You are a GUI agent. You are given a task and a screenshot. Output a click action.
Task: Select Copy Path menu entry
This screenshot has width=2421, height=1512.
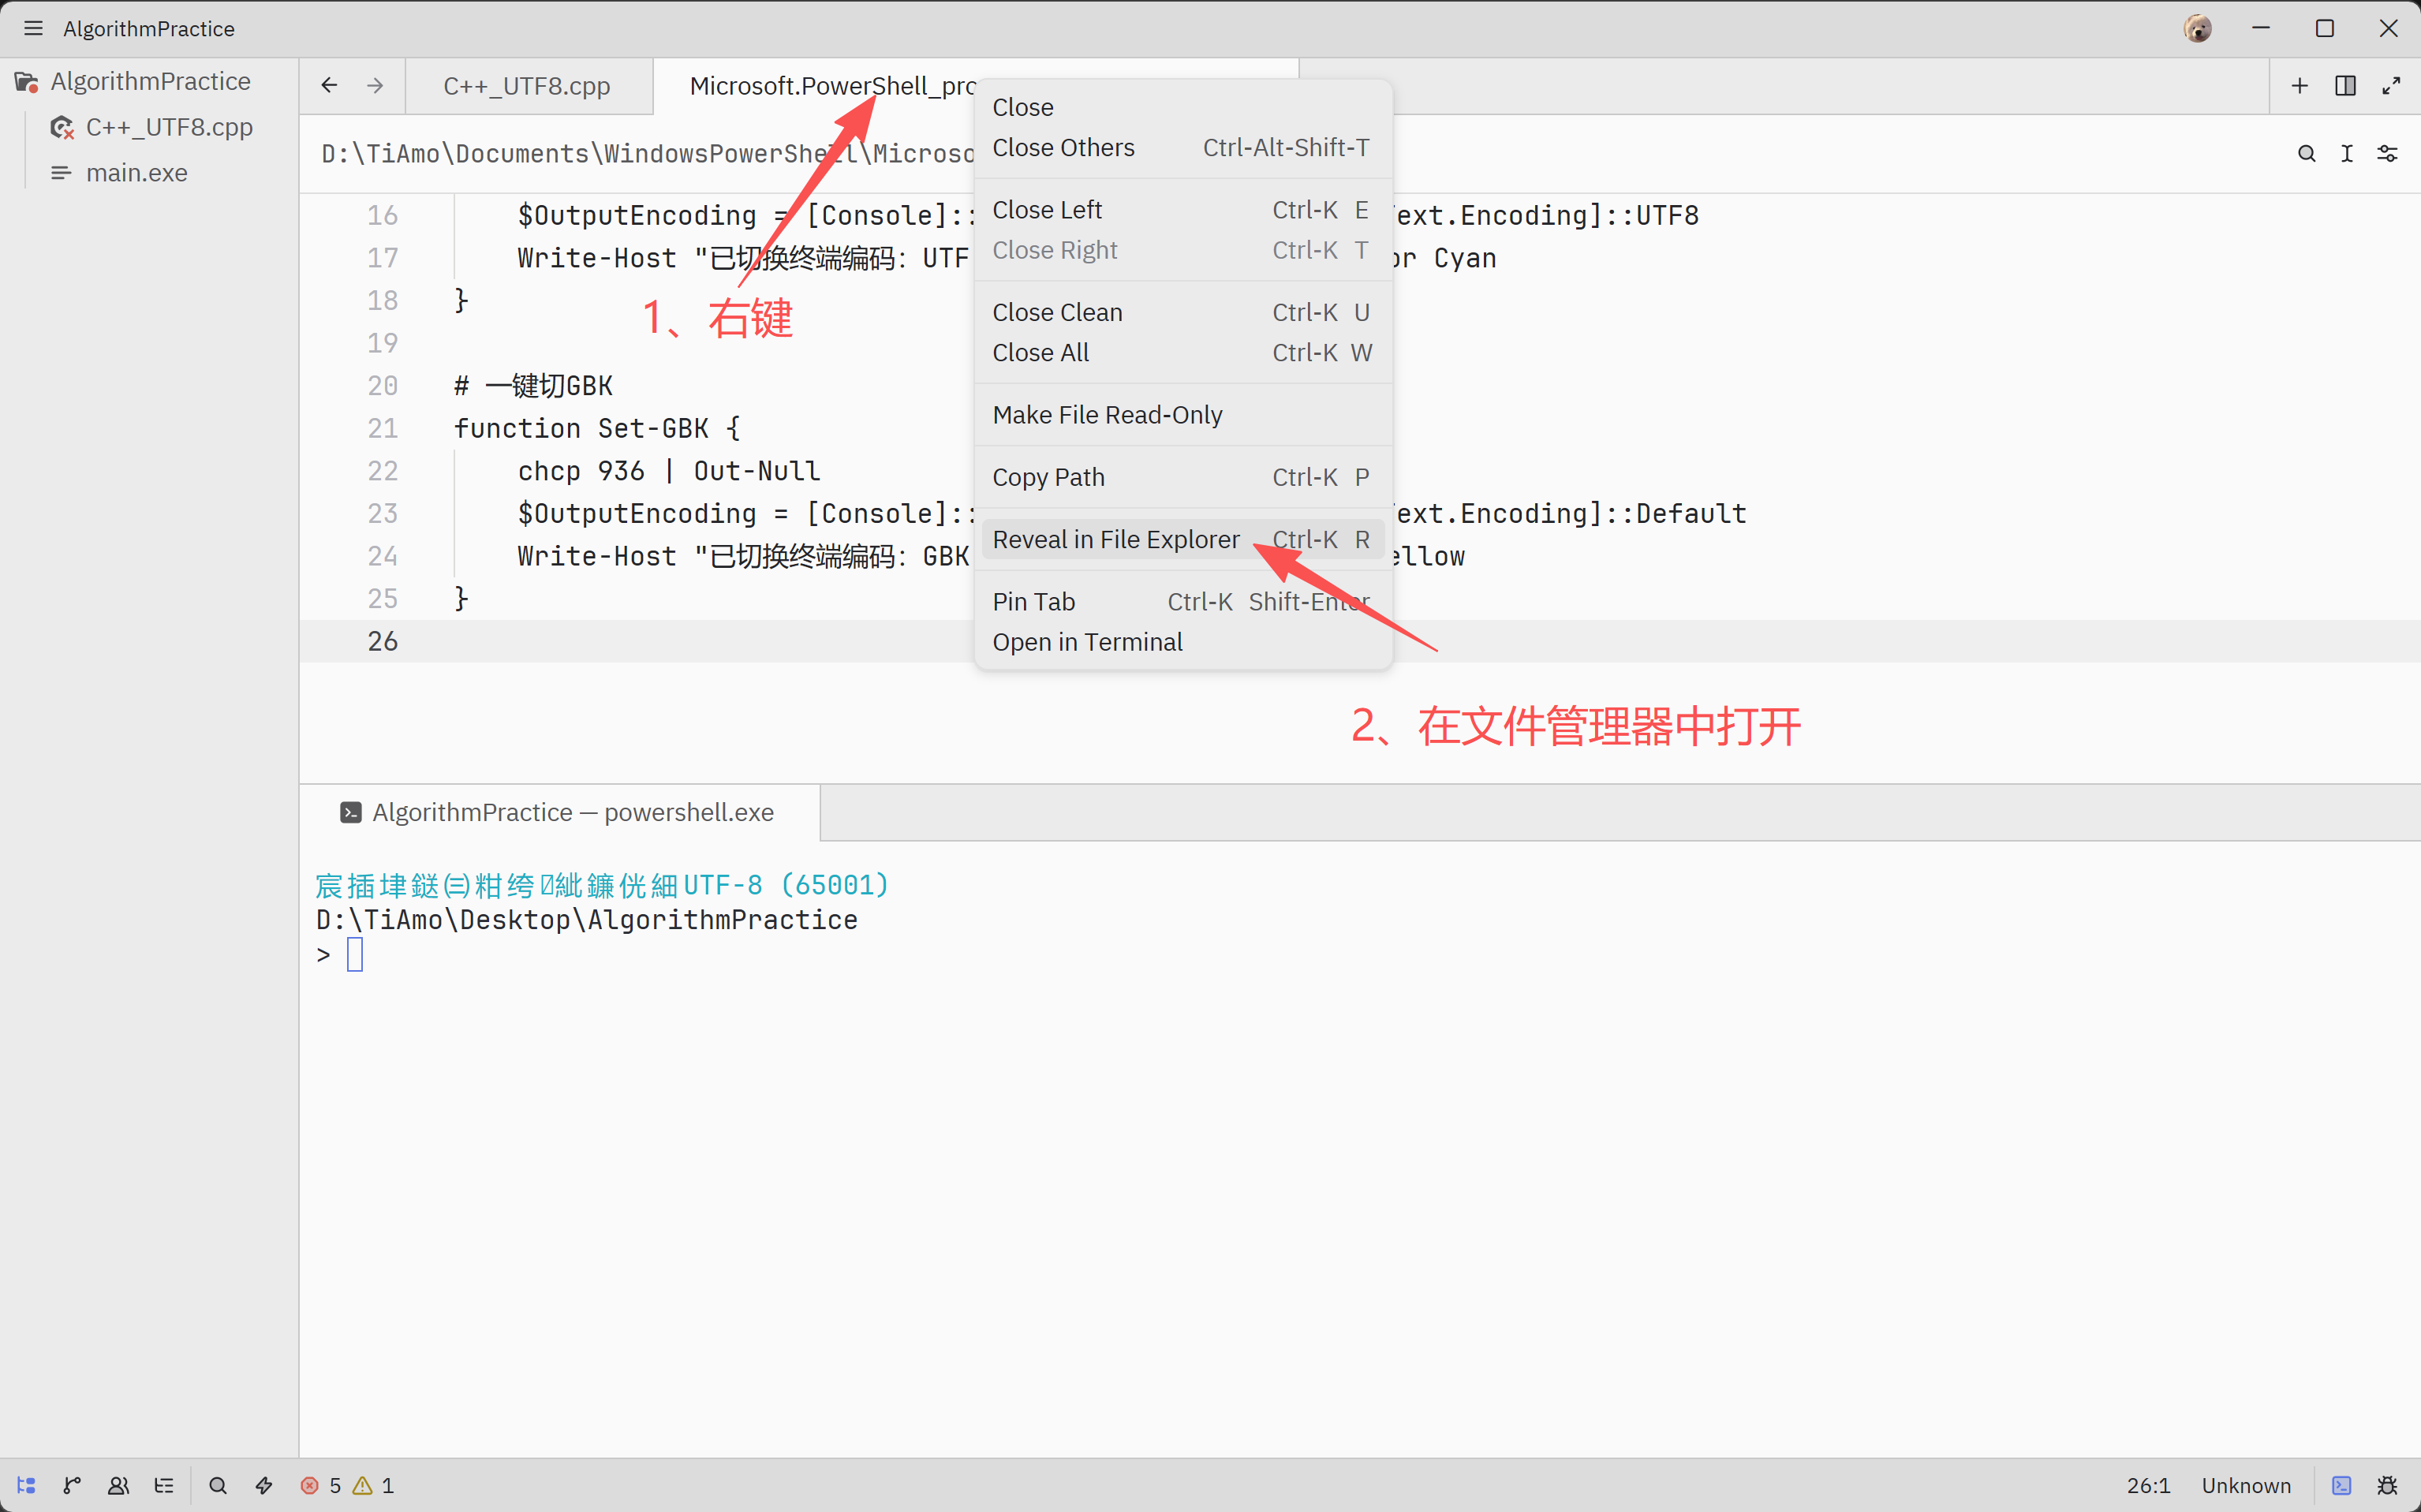(1182, 477)
